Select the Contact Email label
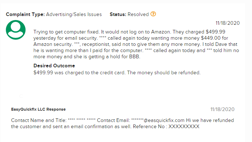 [113, 121]
